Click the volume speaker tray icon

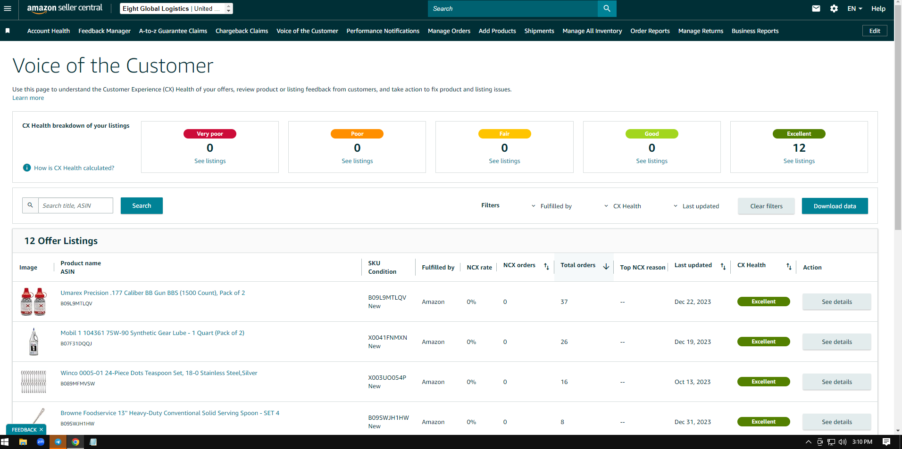(843, 442)
